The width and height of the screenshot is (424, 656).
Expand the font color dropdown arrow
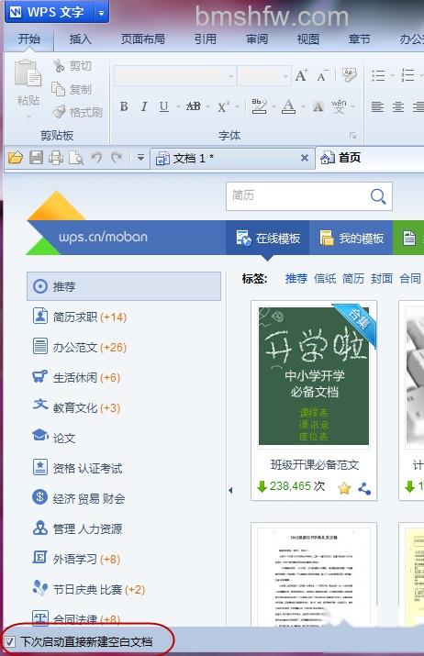pos(303,106)
